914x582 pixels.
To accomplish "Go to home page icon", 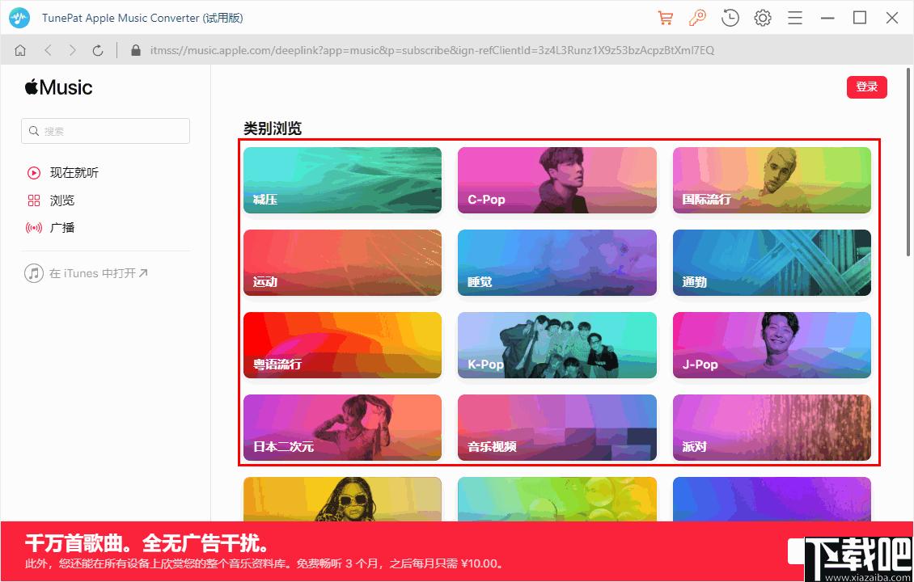I will (20, 51).
